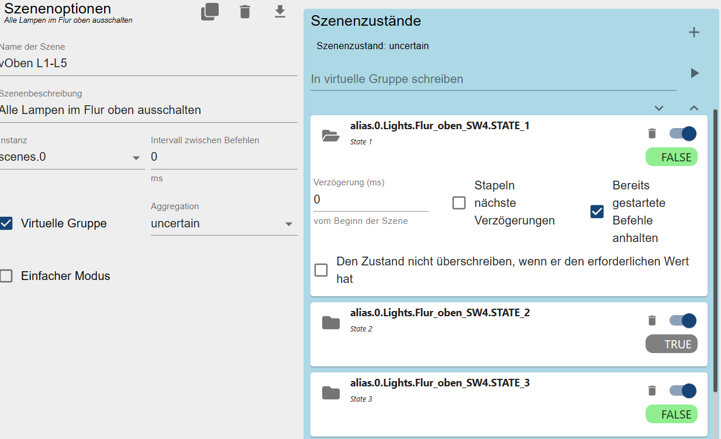This screenshot has width=721, height=439.
Task: Open the Aggregation dropdown
Action: 224,224
